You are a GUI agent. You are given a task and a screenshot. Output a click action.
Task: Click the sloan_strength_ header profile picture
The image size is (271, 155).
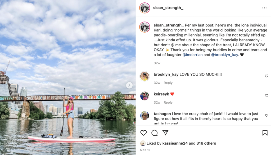tap(145, 8)
